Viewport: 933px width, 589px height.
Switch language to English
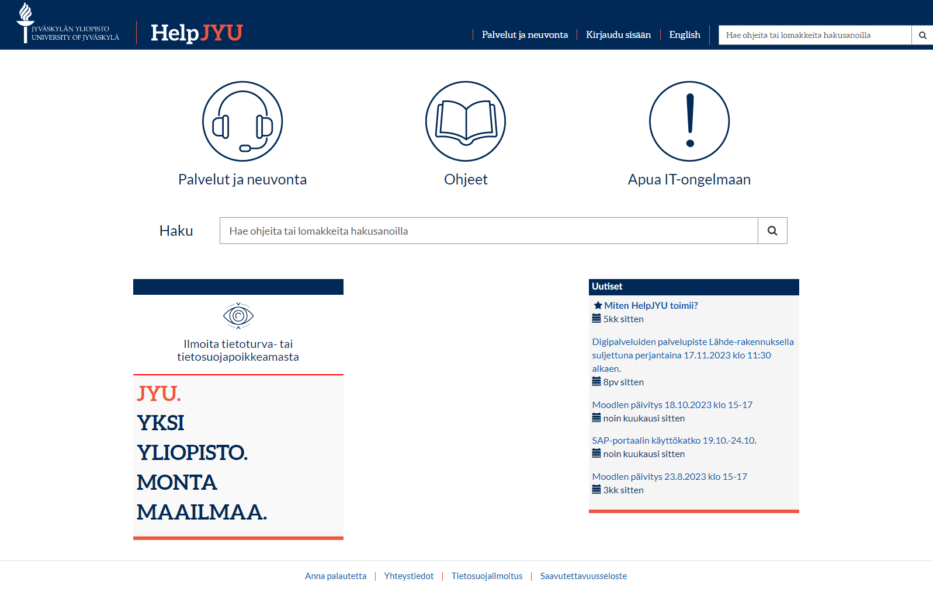(x=685, y=35)
